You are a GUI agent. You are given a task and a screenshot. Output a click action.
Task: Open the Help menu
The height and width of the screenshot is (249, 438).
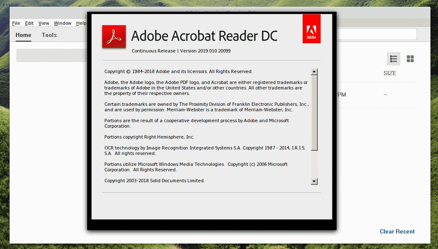(81, 23)
